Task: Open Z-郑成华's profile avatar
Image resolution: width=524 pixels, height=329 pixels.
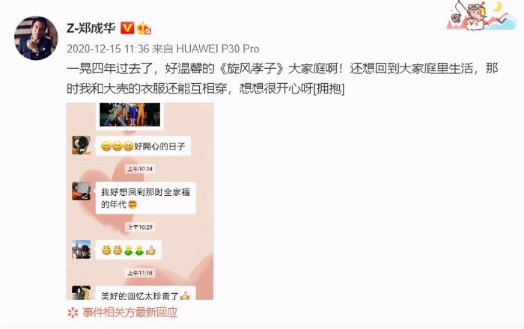Action: [x=36, y=38]
